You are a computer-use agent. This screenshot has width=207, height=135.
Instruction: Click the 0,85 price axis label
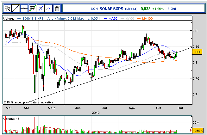pyautogui.click(x=196, y=46)
